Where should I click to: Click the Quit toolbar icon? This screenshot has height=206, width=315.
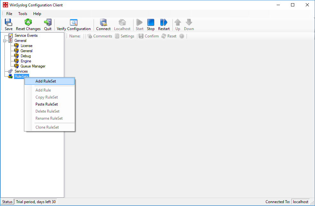(48, 22)
